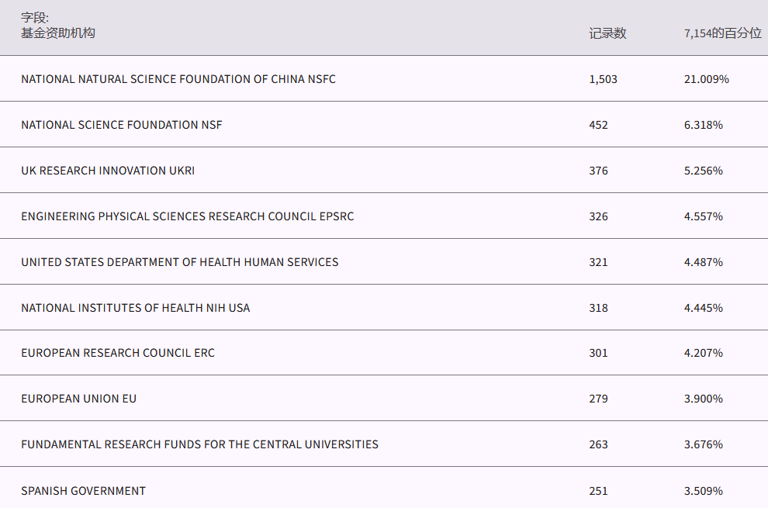Click the 7,154的百分位 column header
768x508 pixels.
722,33
